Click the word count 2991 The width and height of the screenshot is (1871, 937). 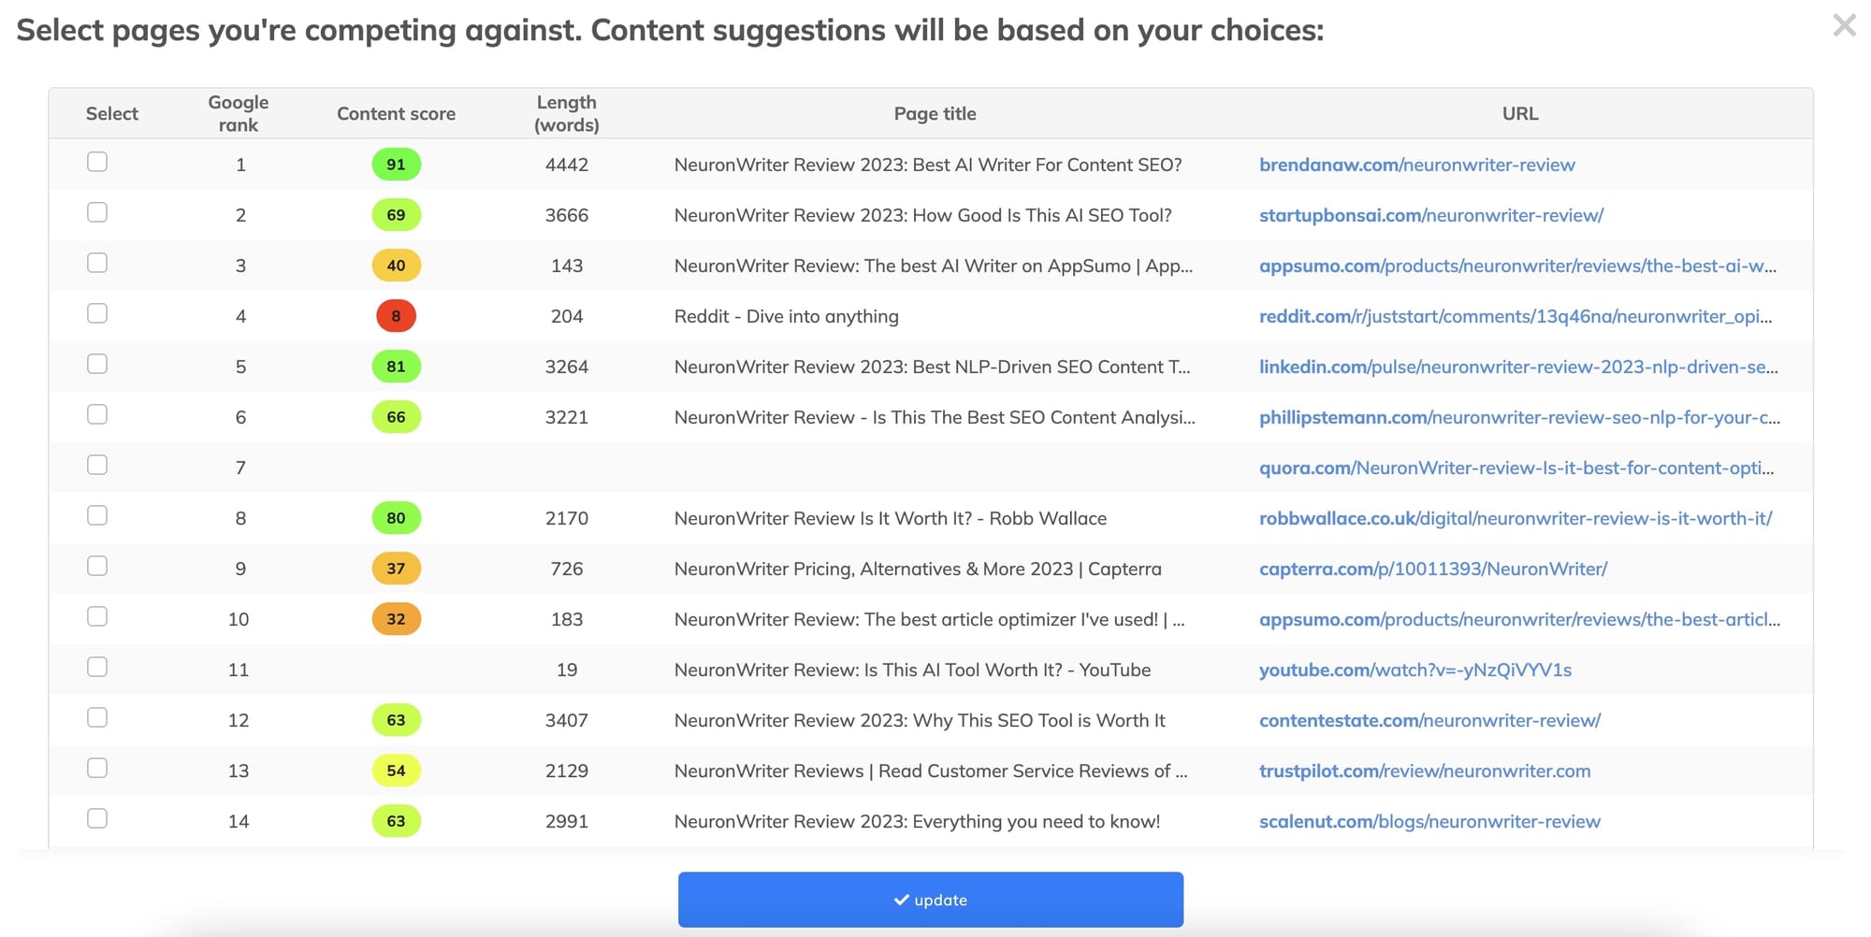(567, 821)
